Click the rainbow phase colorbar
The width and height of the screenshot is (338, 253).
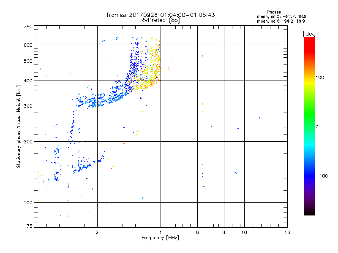pos(309,126)
